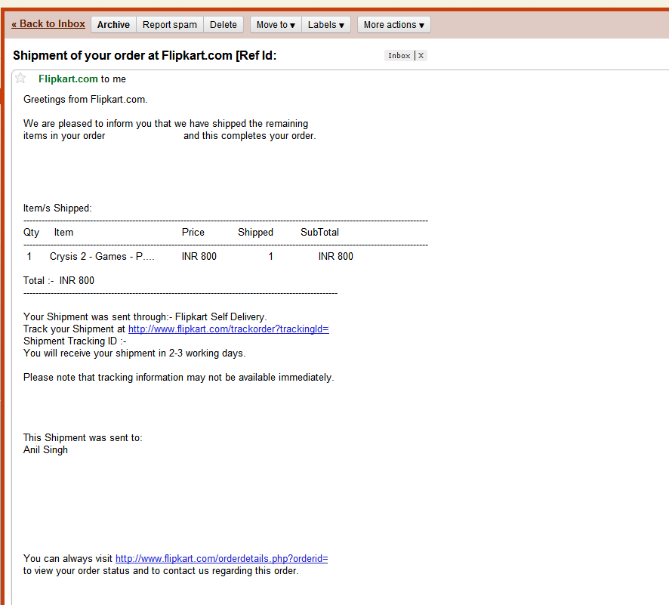Click the Shipped column header
Image resolution: width=669 pixels, height=605 pixels.
[x=255, y=233]
